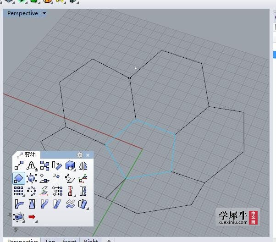Viewport: 276px width, 242px height.
Task: Select the Remap to CPlane axes icon
Action: coord(83,178)
